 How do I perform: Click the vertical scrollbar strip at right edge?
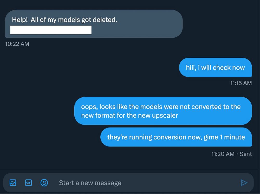(x=259, y=97)
